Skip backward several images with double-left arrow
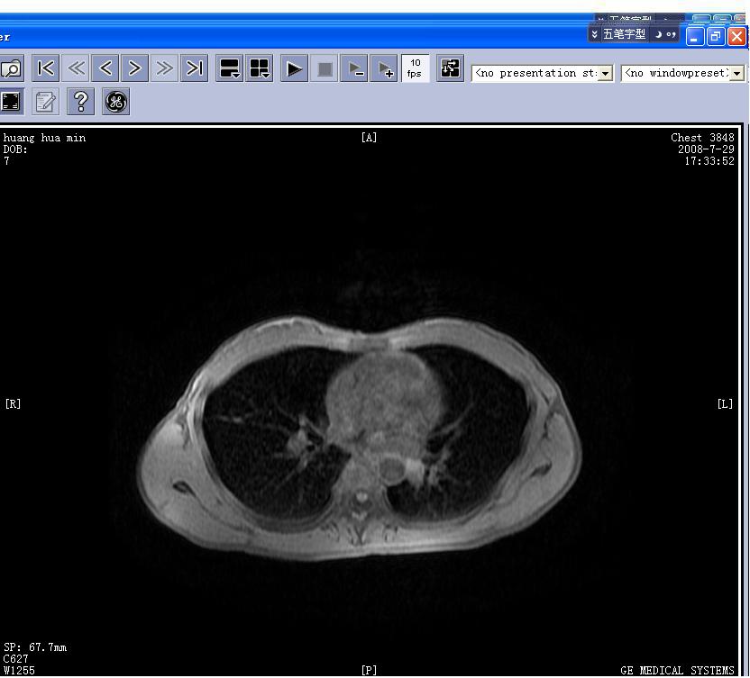Screen dimensions: 750x678 76,68
